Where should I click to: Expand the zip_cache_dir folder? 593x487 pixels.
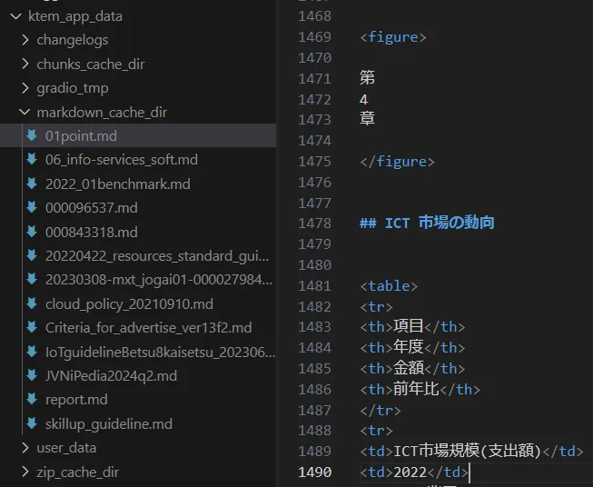click(x=25, y=472)
